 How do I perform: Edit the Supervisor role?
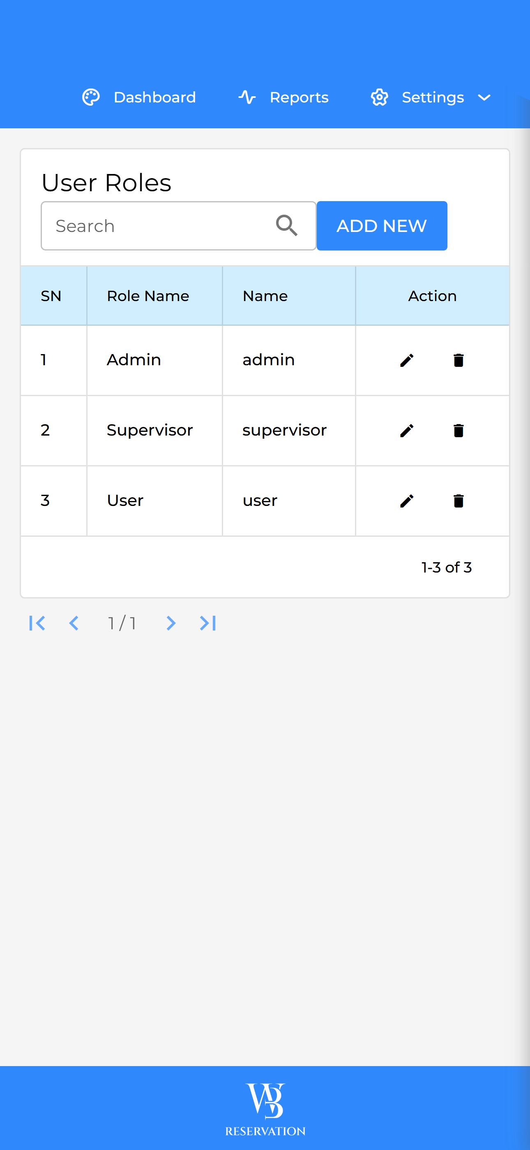[x=406, y=431]
